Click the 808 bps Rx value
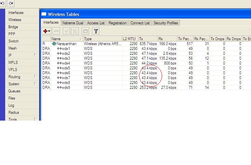Viewport: 251px width, 165px height. 170,63
